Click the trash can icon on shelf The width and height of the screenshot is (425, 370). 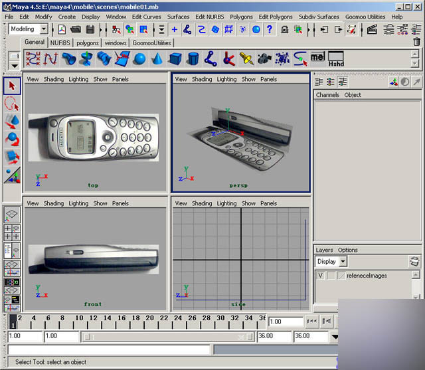point(416,41)
